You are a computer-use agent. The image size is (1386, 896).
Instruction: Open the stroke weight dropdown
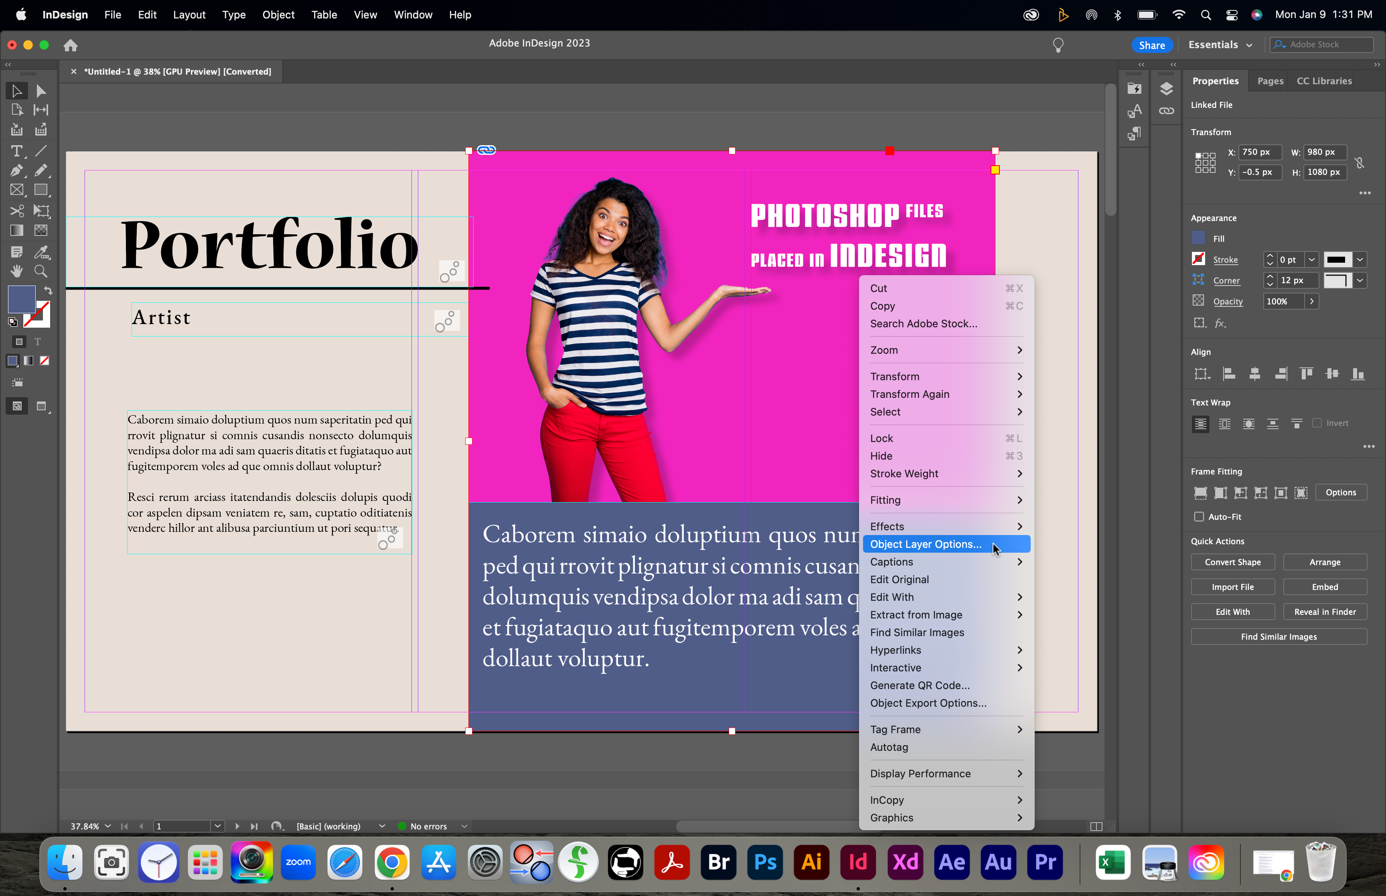tap(1311, 259)
